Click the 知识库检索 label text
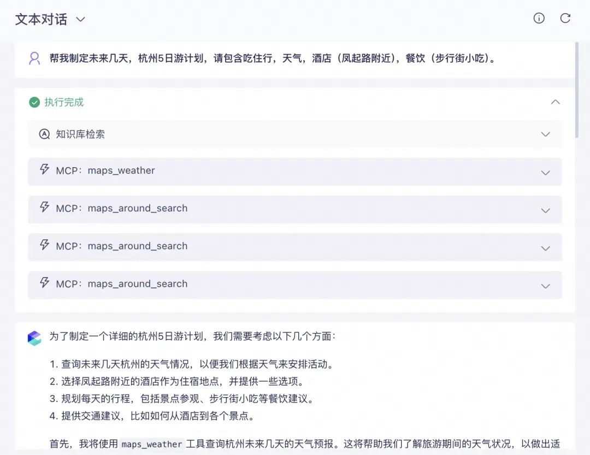590x455 pixels. [80, 134]
